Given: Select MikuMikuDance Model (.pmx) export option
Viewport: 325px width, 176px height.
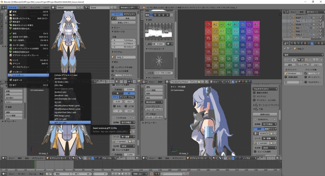Looking at the screenshot, I should pos(70,106).
